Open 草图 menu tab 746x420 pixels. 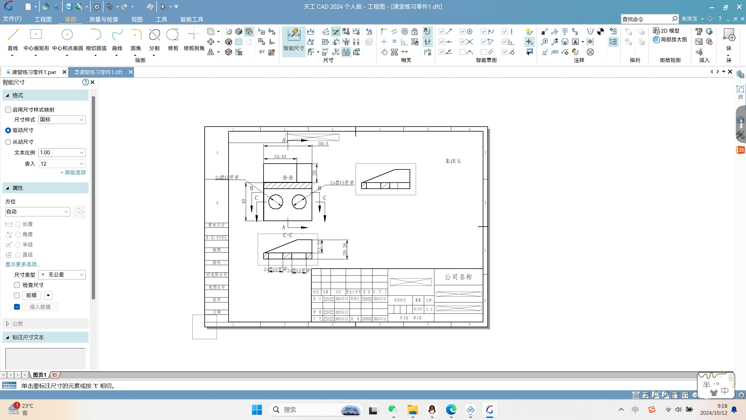click(70, 19)
